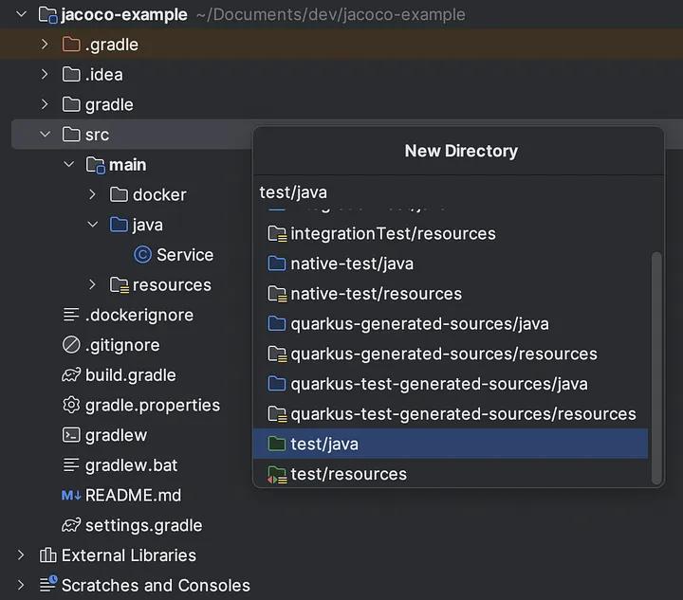Click the resources folder icon in tree
Screen dimensions: 683x600
coord(119,285)
